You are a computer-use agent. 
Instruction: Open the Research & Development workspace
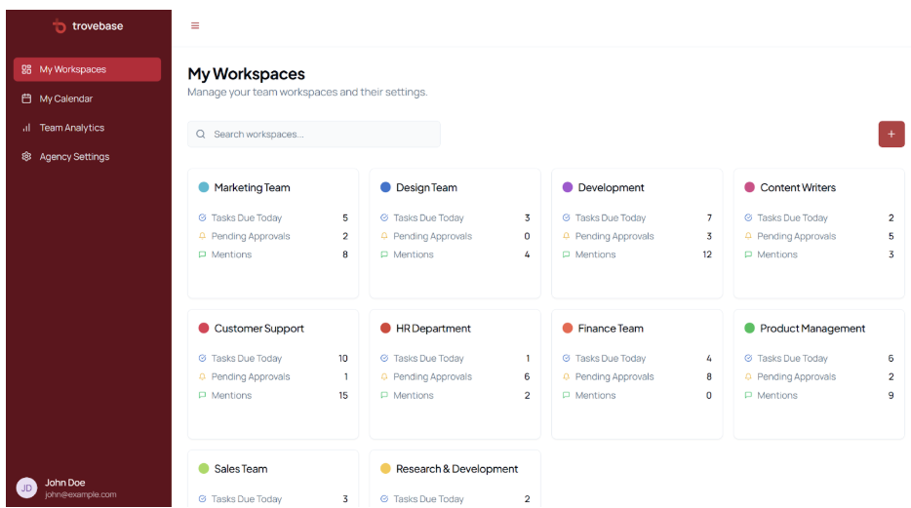point(455,479)
